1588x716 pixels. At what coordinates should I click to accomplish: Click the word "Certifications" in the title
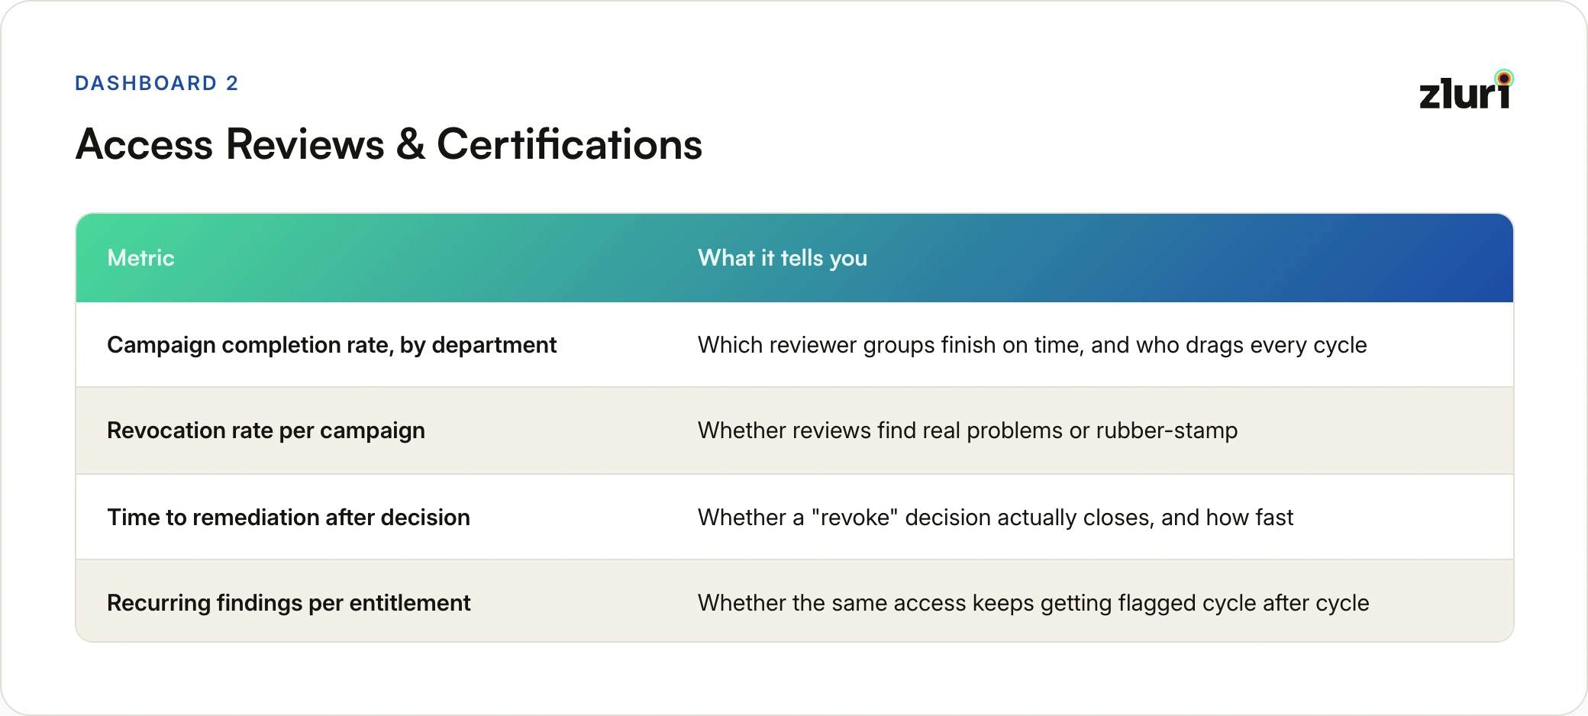pos(570,144)
